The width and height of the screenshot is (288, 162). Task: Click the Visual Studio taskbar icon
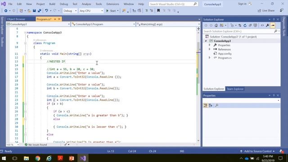click(83, 158)
